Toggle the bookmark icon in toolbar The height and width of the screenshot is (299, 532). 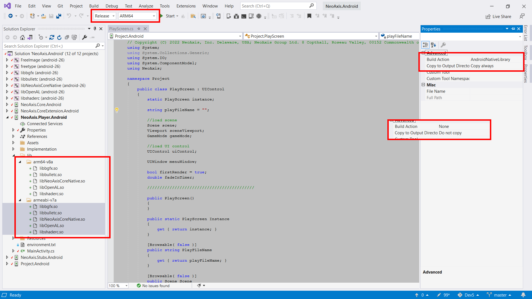click(x=309, y=16)
